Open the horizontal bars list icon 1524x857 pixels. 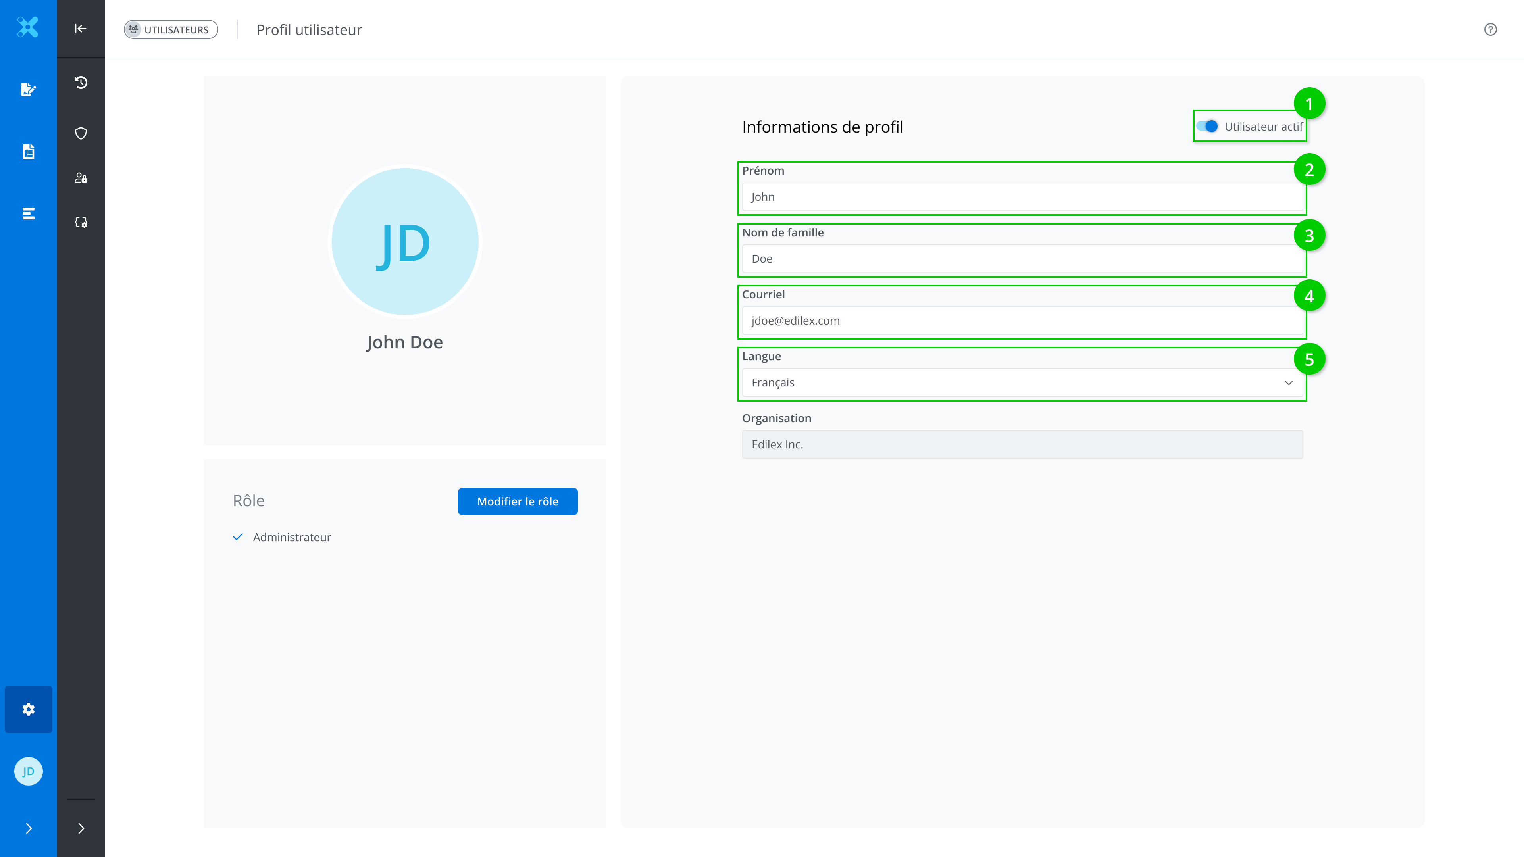tap(28, 213)
